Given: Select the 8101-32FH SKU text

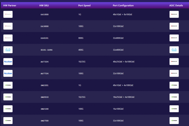Looking at the screenshot, I should (x=47, y=50).
